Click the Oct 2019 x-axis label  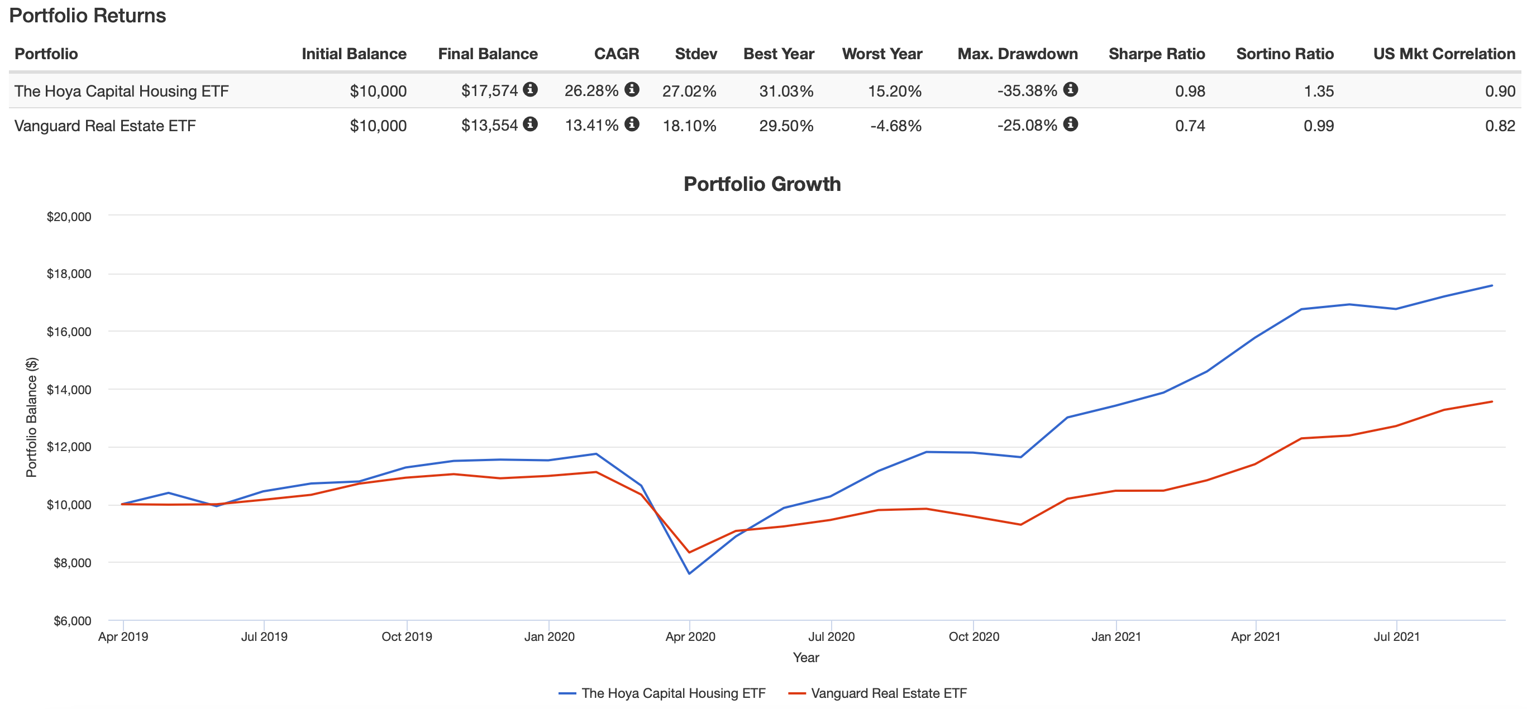point(407,637)
